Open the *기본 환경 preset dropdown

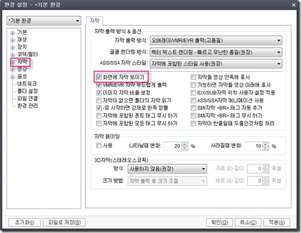(44, 21)
